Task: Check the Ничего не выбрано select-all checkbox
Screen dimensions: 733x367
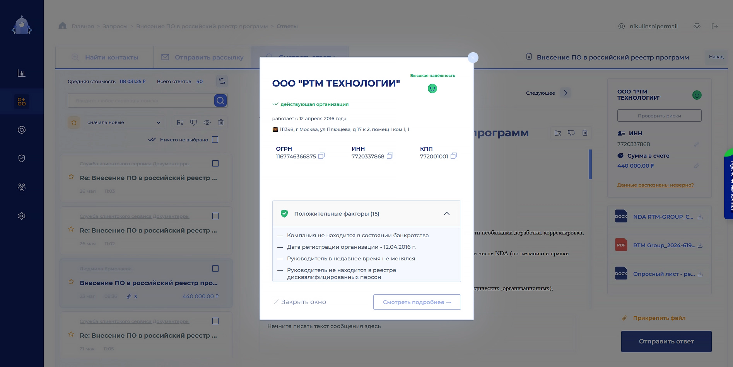Action: [215, 139]
